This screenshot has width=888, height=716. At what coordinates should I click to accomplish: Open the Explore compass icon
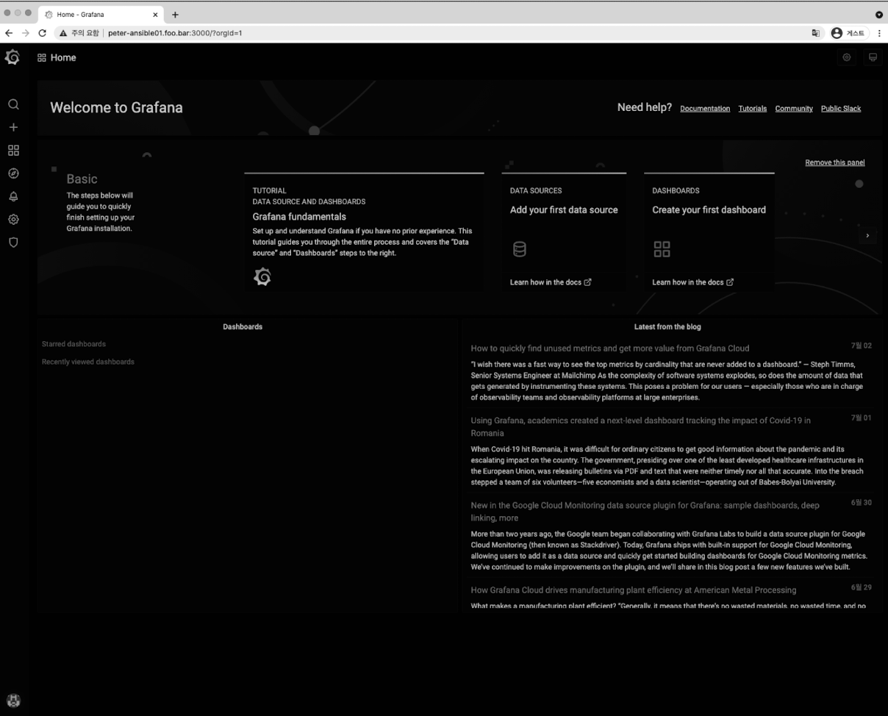click(13, 173)
